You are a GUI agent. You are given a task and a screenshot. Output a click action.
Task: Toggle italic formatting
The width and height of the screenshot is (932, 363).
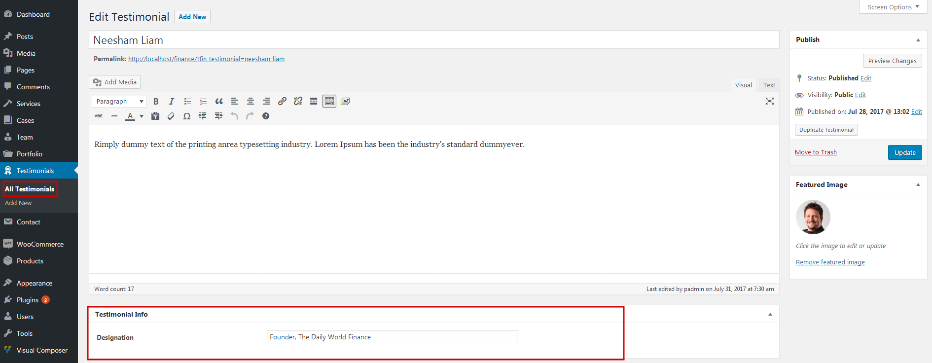pyautogui.click(x=172, y=101)
